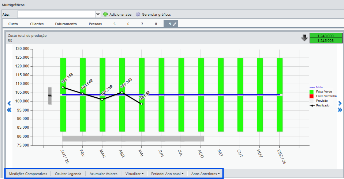
Task: Click the single right arrow navigation icon
Action: 340,104
